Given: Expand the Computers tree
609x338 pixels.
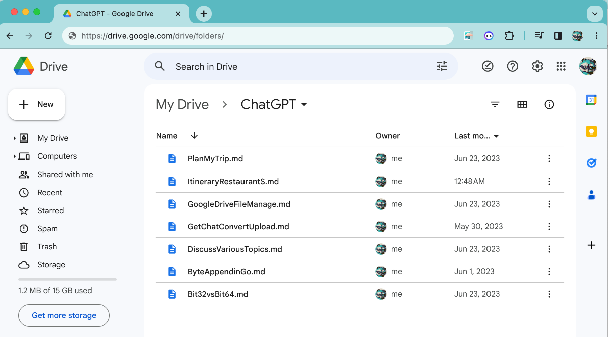Looking at the screenshot, I should (x=15, y=156).
